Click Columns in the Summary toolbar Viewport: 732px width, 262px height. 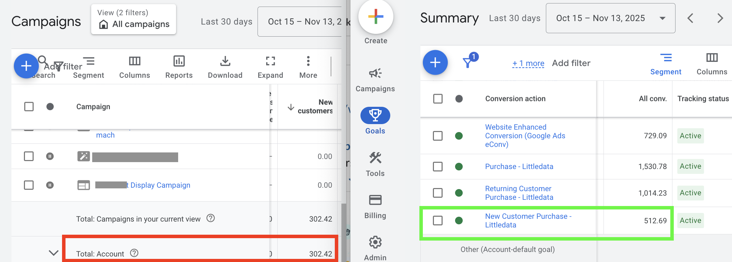tap(712, 64)
